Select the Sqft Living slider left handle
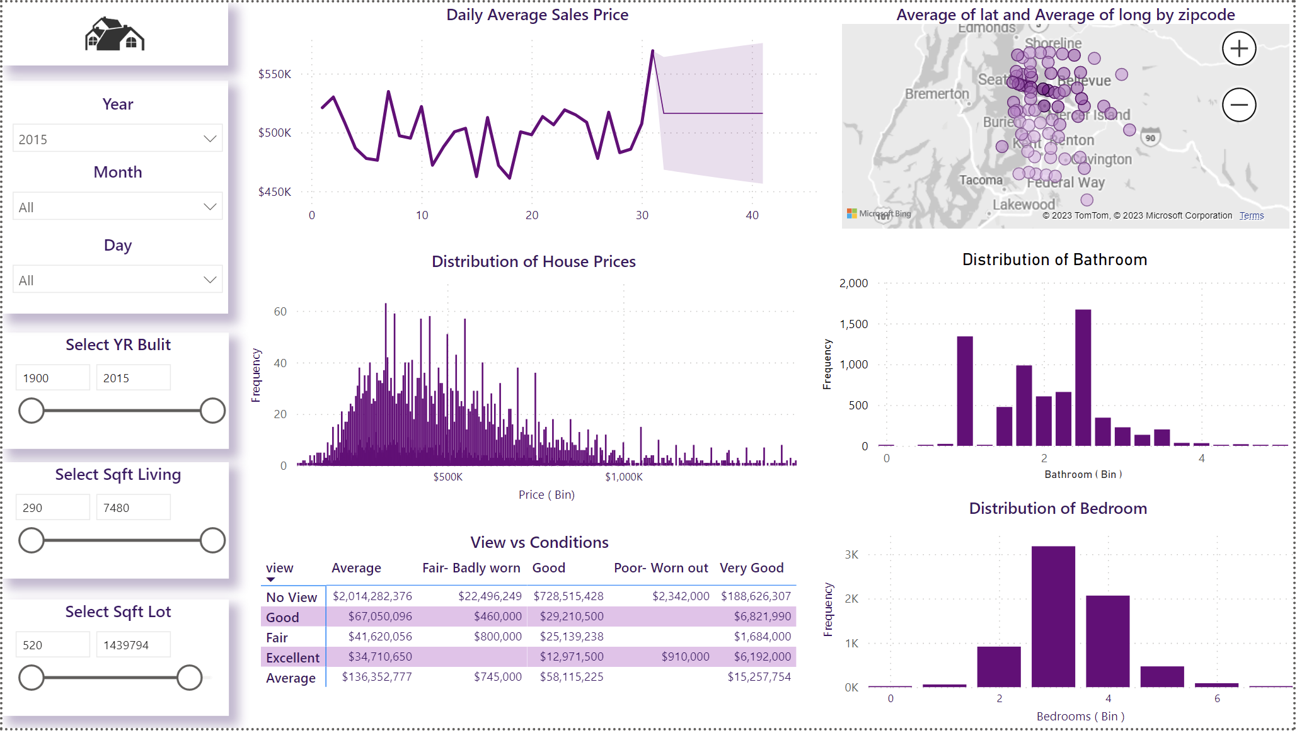 coord(32,540)
